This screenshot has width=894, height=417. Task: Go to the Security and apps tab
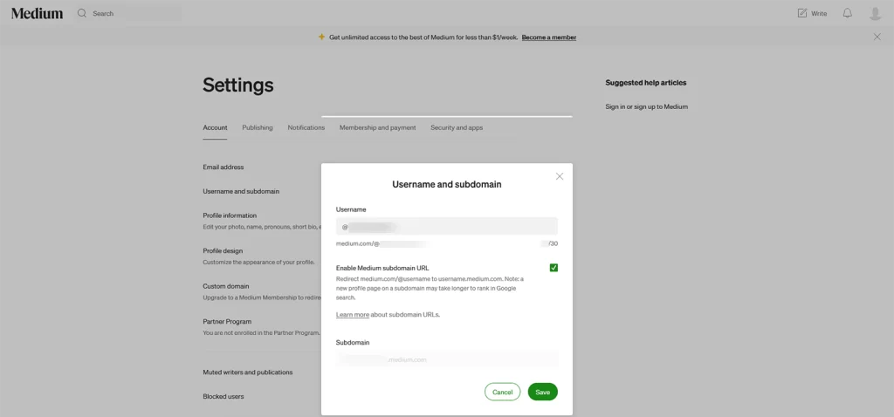(456, 127)
